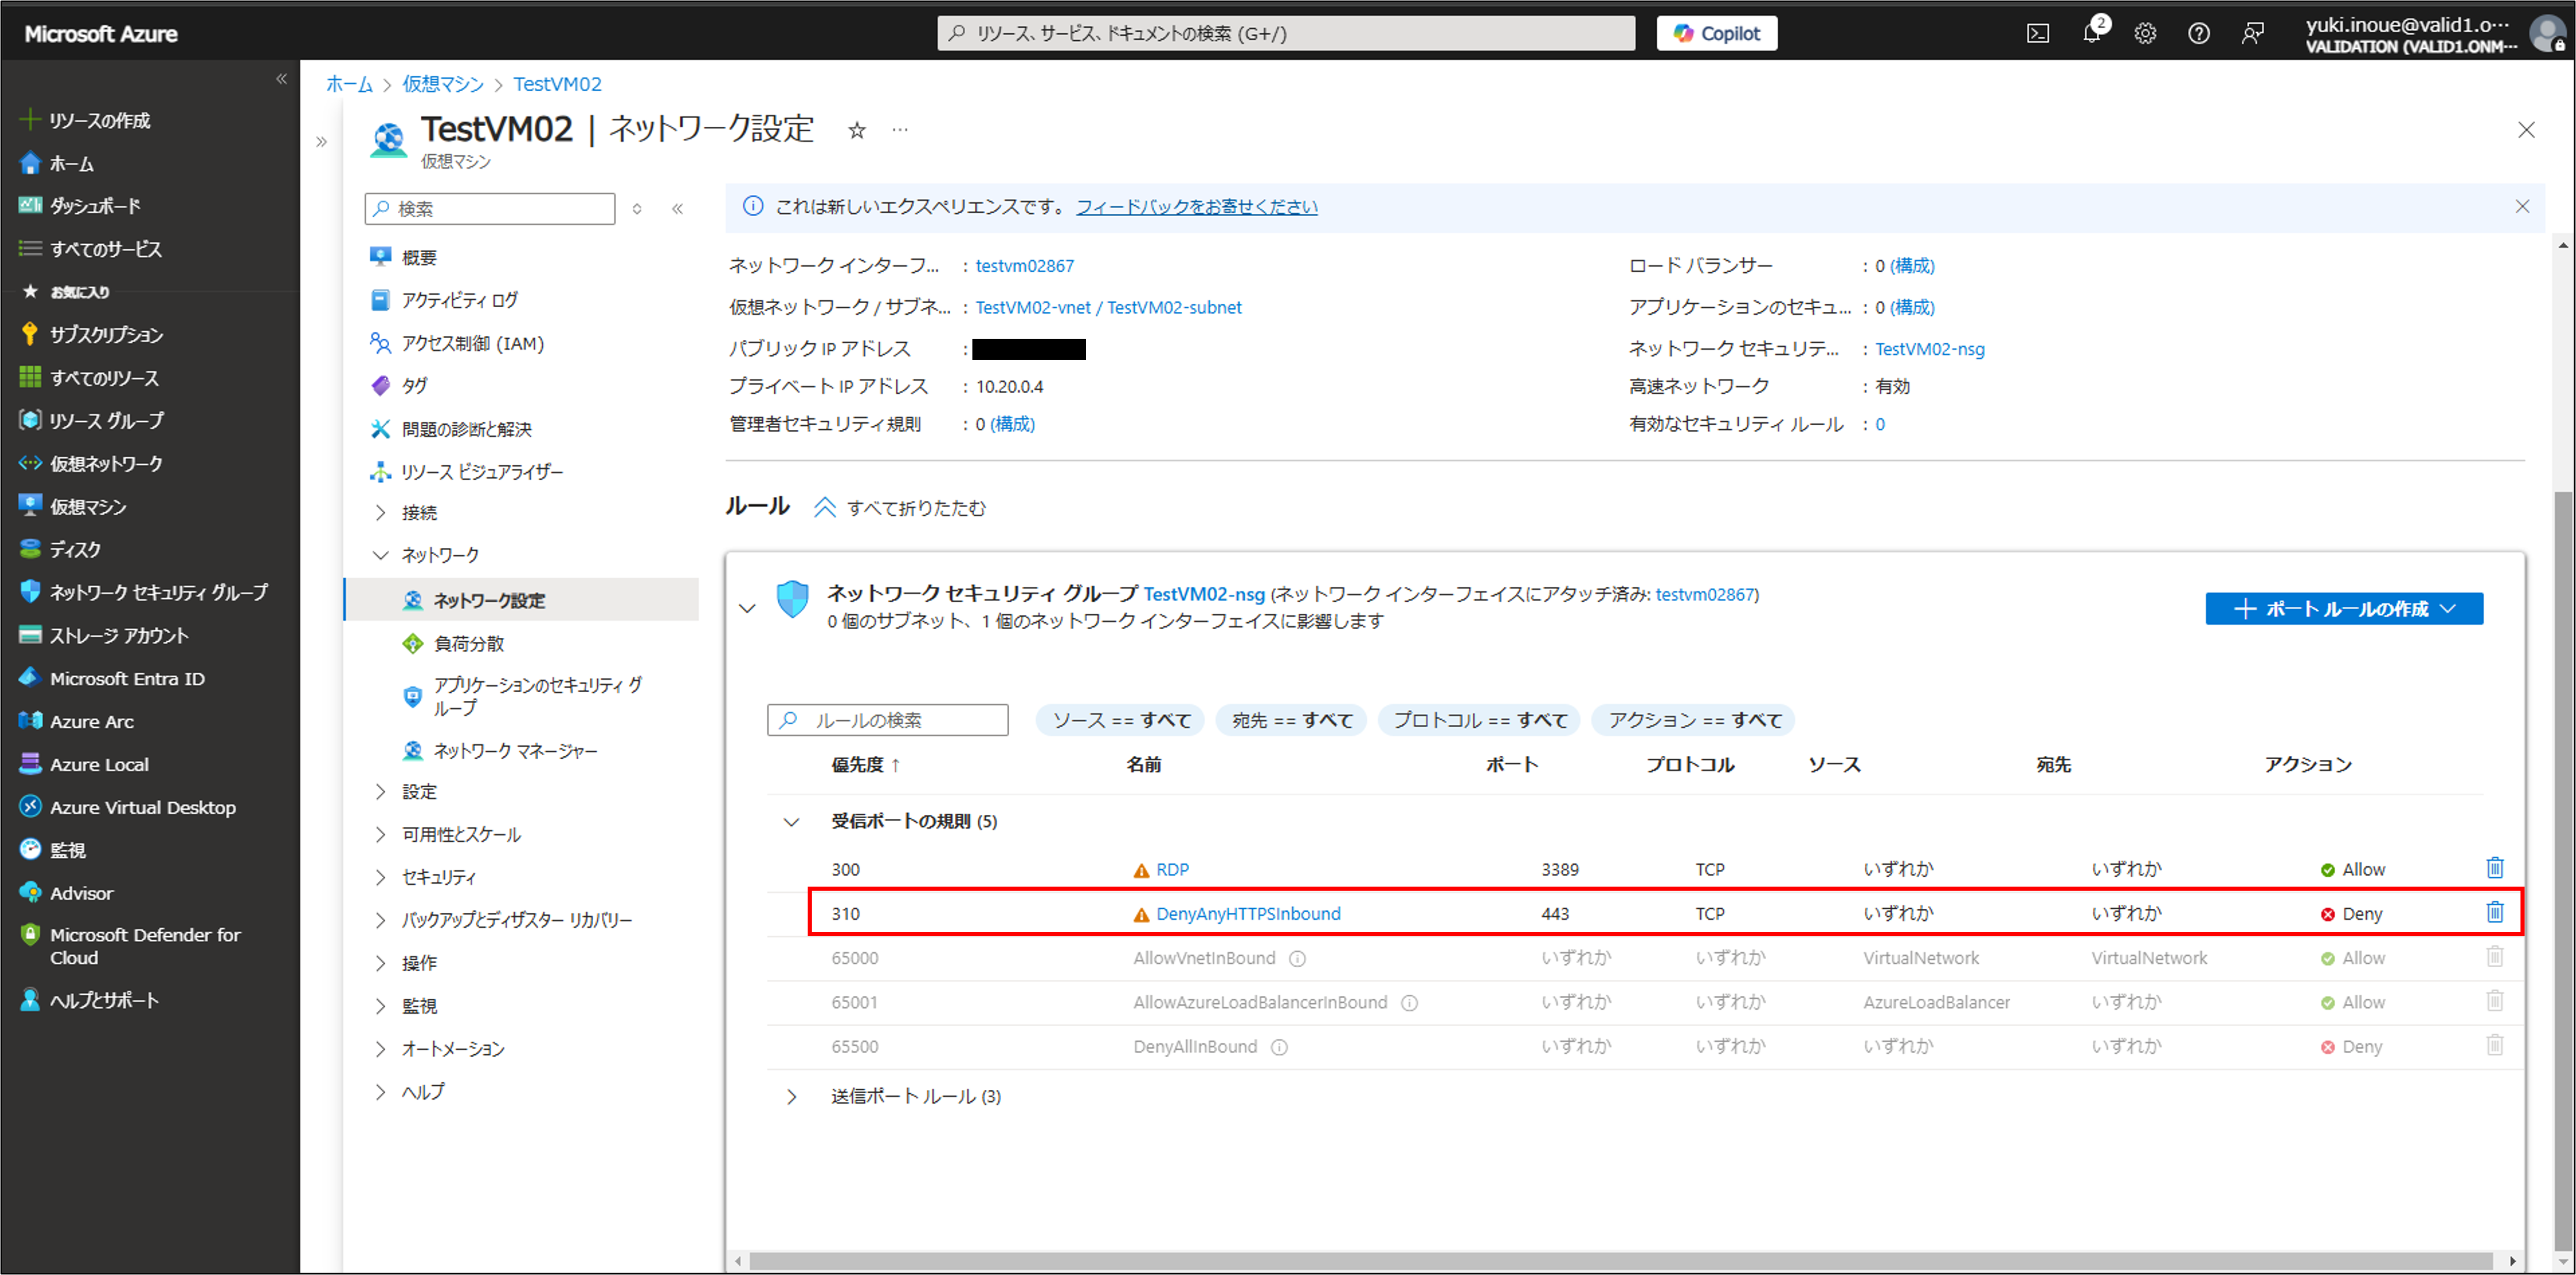
Task: Delete the DenyAnyHTTPSInbound rule
Action: (x=2495, y=911)
